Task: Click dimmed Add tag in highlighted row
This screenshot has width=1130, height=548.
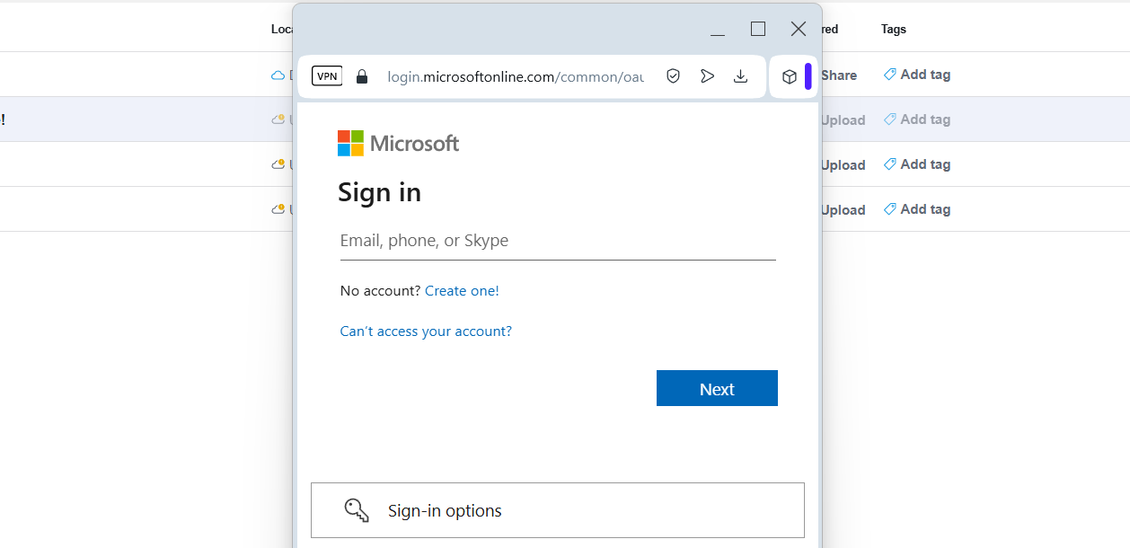Action: coord(925,119)
